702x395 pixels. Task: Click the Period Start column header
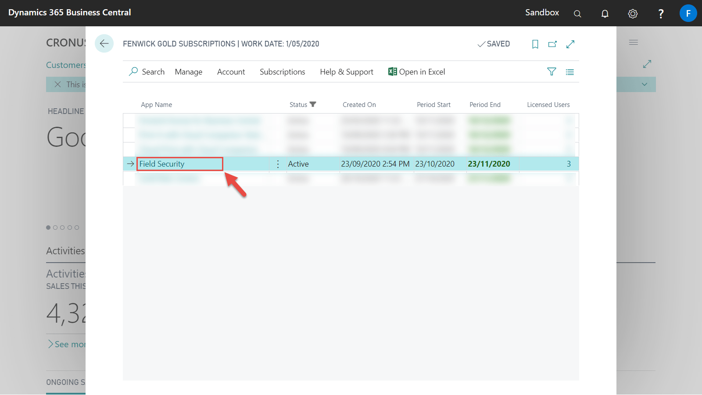tap(433, 105)
